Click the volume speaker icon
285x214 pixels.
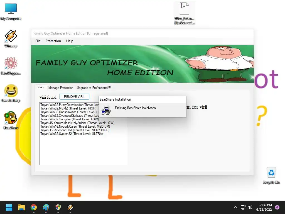click(250, 207)
